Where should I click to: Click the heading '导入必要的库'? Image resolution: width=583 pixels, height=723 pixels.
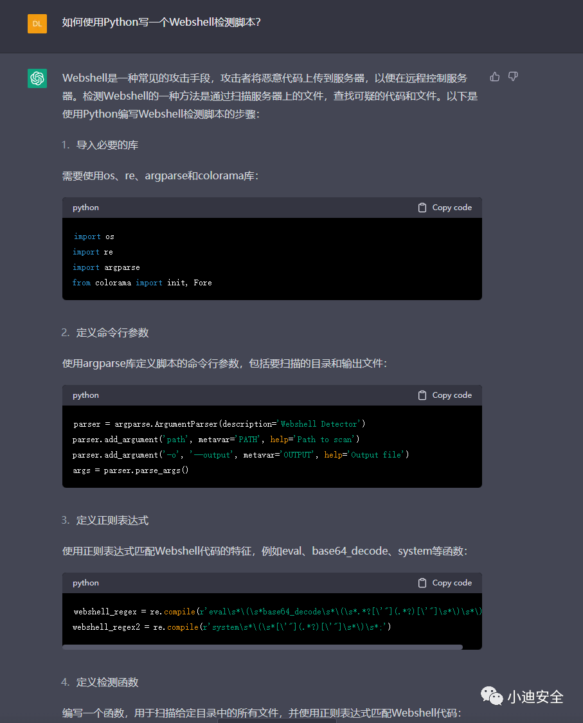pos(107,145)
